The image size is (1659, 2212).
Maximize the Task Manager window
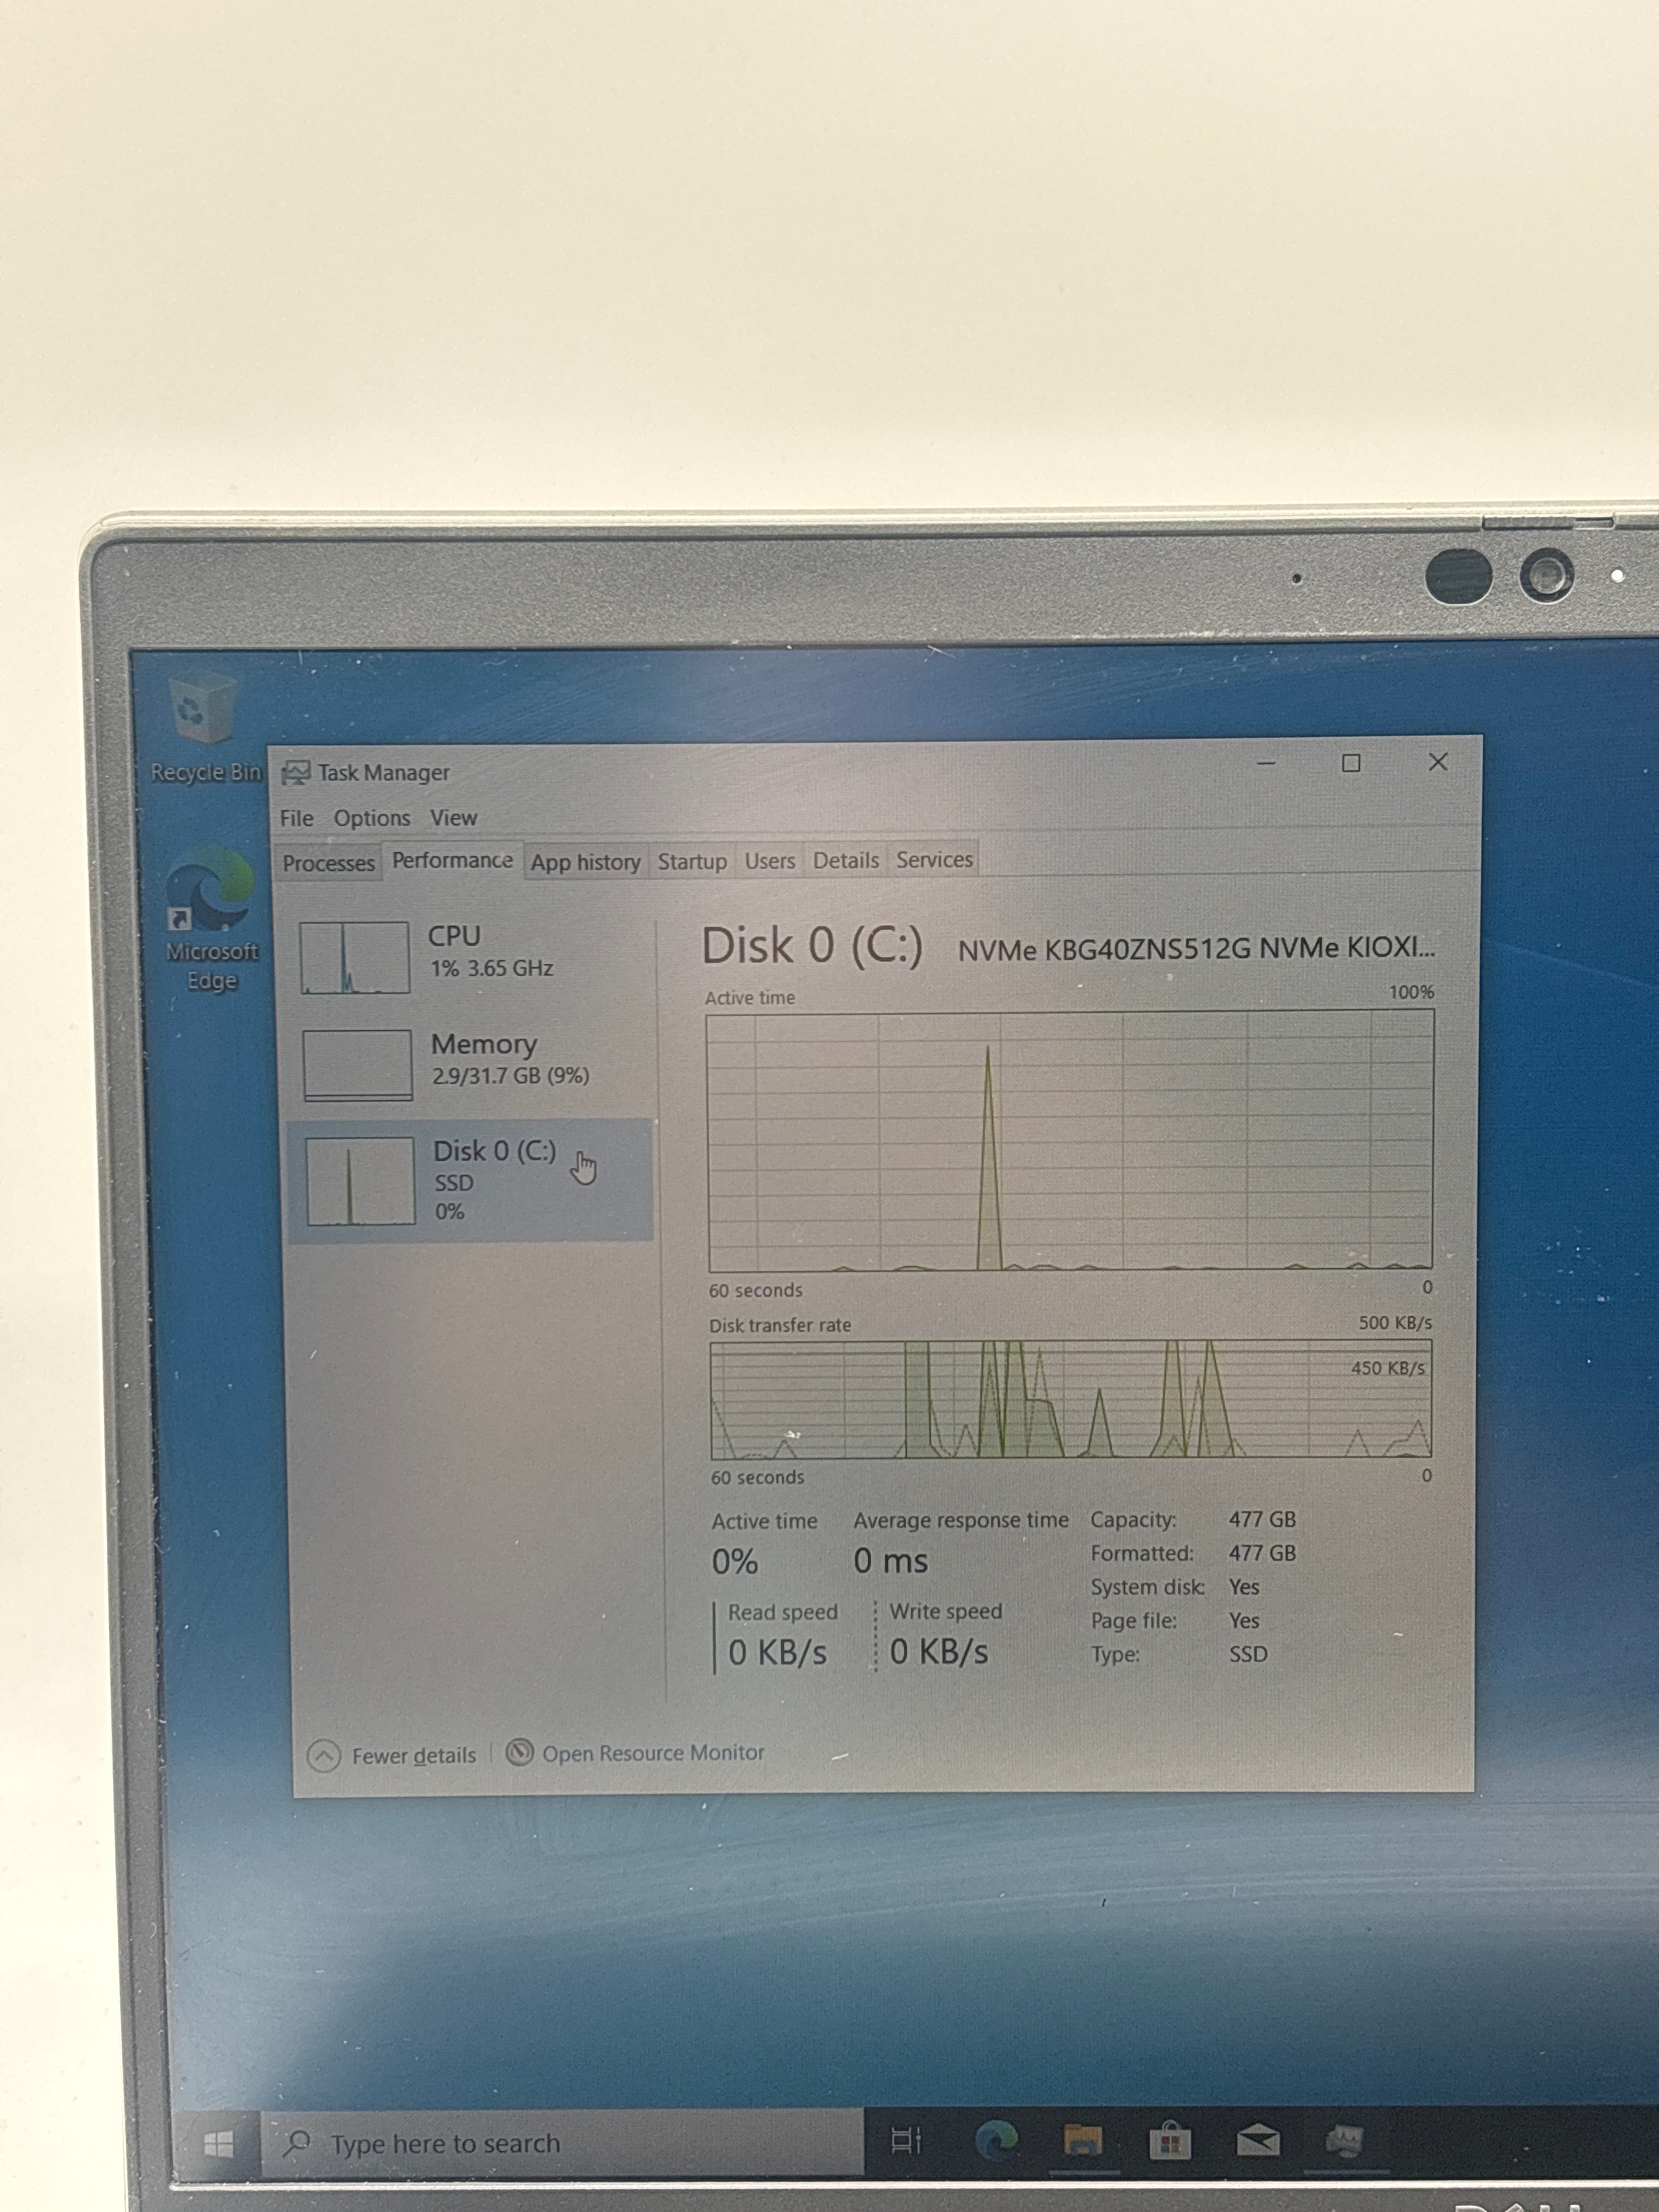(x=1351, y=763)
